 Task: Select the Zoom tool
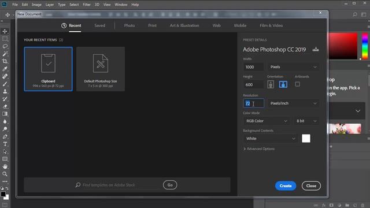click(5, 174)
